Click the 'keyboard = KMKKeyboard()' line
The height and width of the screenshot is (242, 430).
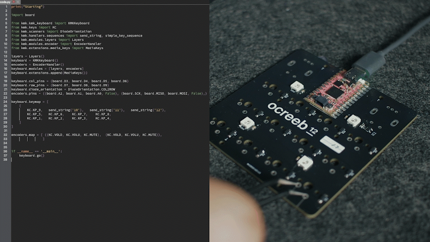pos(34,60)
